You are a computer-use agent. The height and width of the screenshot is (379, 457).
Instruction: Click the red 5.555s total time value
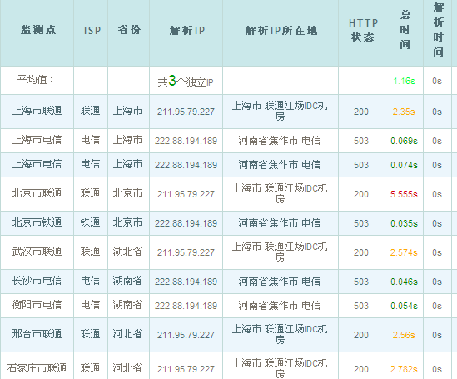[x=404, y=194]
